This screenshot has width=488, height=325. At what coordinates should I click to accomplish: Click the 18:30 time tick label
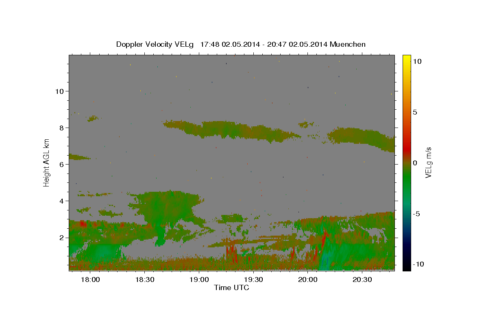(x=145, y=279)
